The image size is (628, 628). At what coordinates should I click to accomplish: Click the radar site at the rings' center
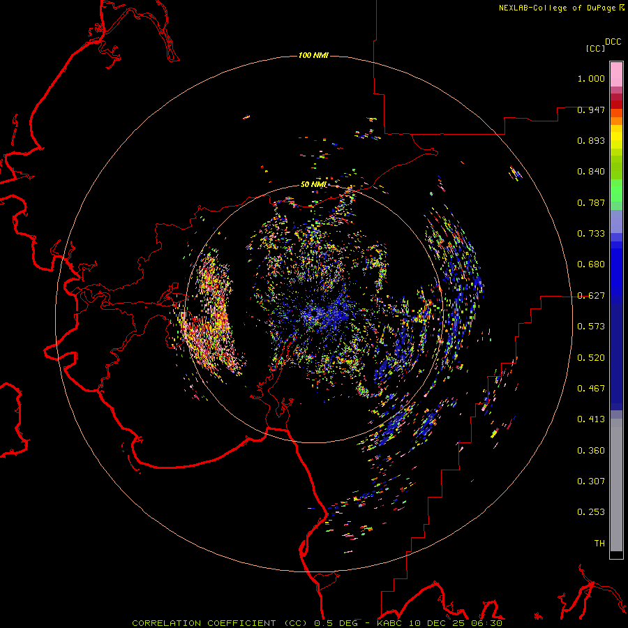coord(315,313)
